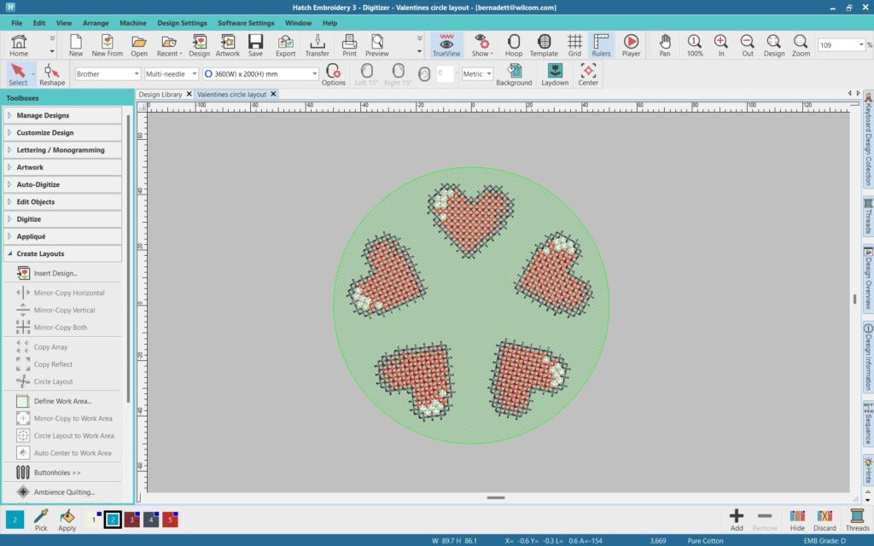The height and width of the screenshot is (546, 874).
Task: Click the Laydown icon in toolbar
Action: click(x=555, y=74)
